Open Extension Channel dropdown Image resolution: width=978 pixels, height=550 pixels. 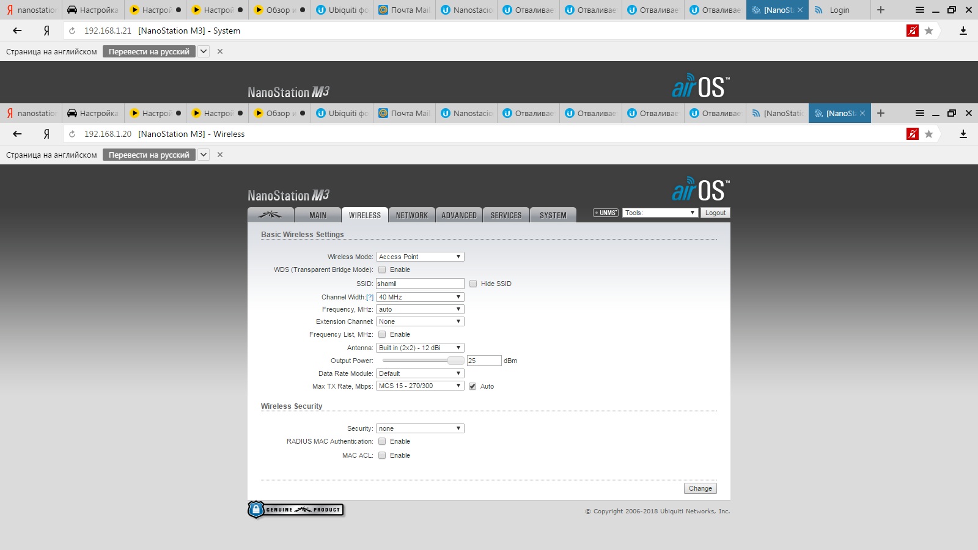(420, 321)
